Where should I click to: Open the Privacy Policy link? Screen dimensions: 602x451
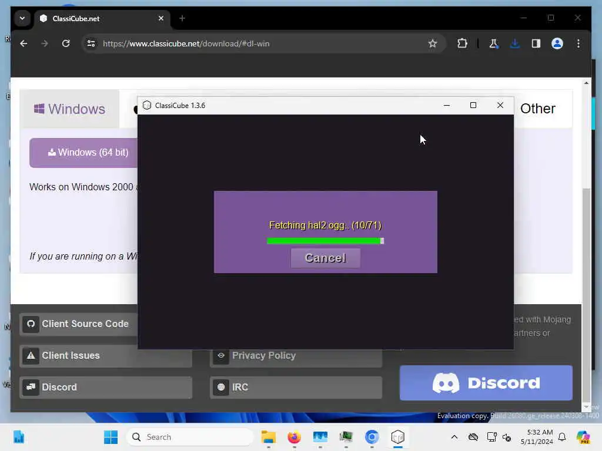pyautogui.click(x=296, y=355)
